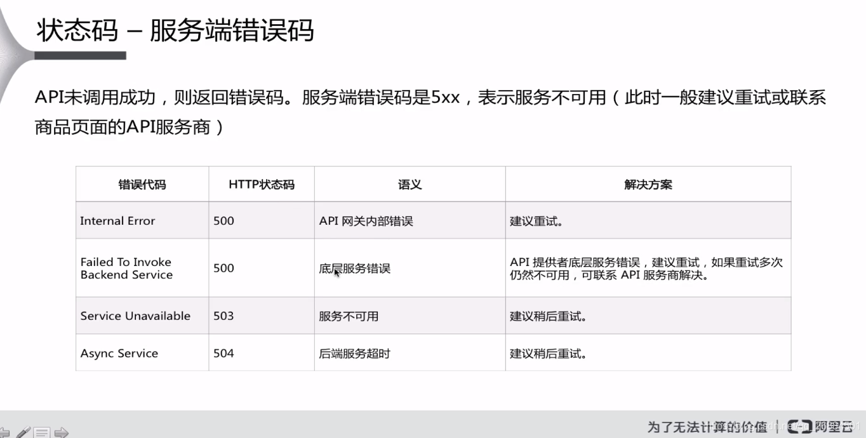Click the Service Unavailable cell
This screenshot has width=866, height=438.
(x=142, y=315)
